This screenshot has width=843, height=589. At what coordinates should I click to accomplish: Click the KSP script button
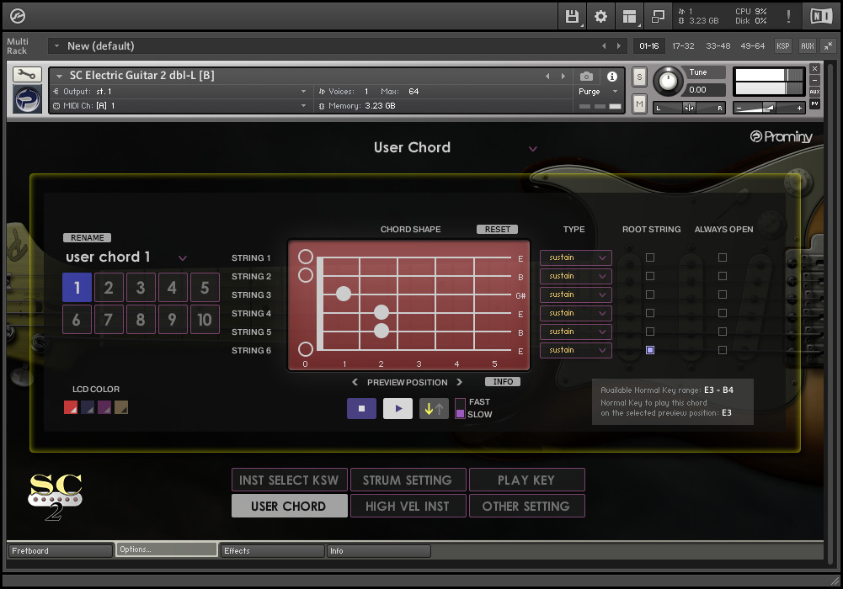pos(783,46)
